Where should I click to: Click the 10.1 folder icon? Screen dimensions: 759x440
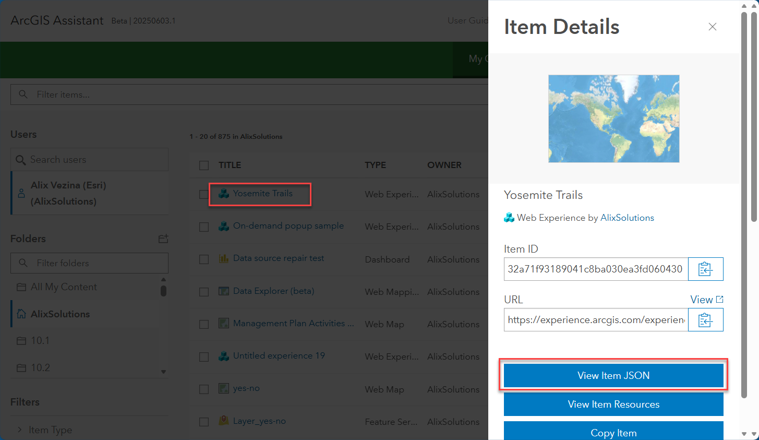coord(21,341)
